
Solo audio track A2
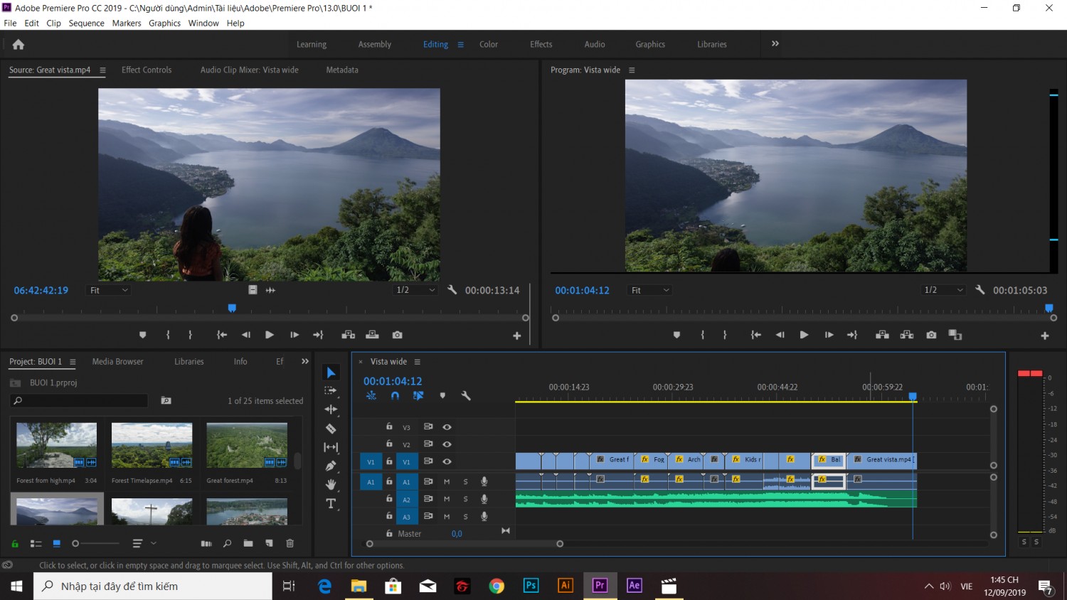(466, 500)
